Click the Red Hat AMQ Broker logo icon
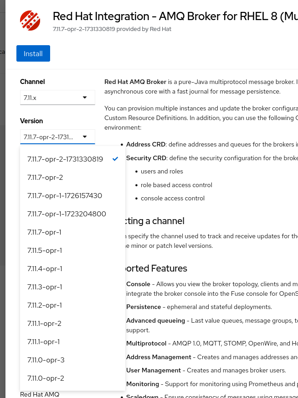This screenshot has height=398, width=298. 30,21
